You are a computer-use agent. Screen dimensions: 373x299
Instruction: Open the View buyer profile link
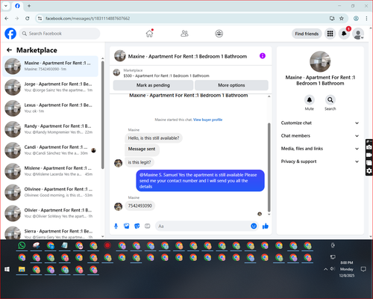point(207,120)
